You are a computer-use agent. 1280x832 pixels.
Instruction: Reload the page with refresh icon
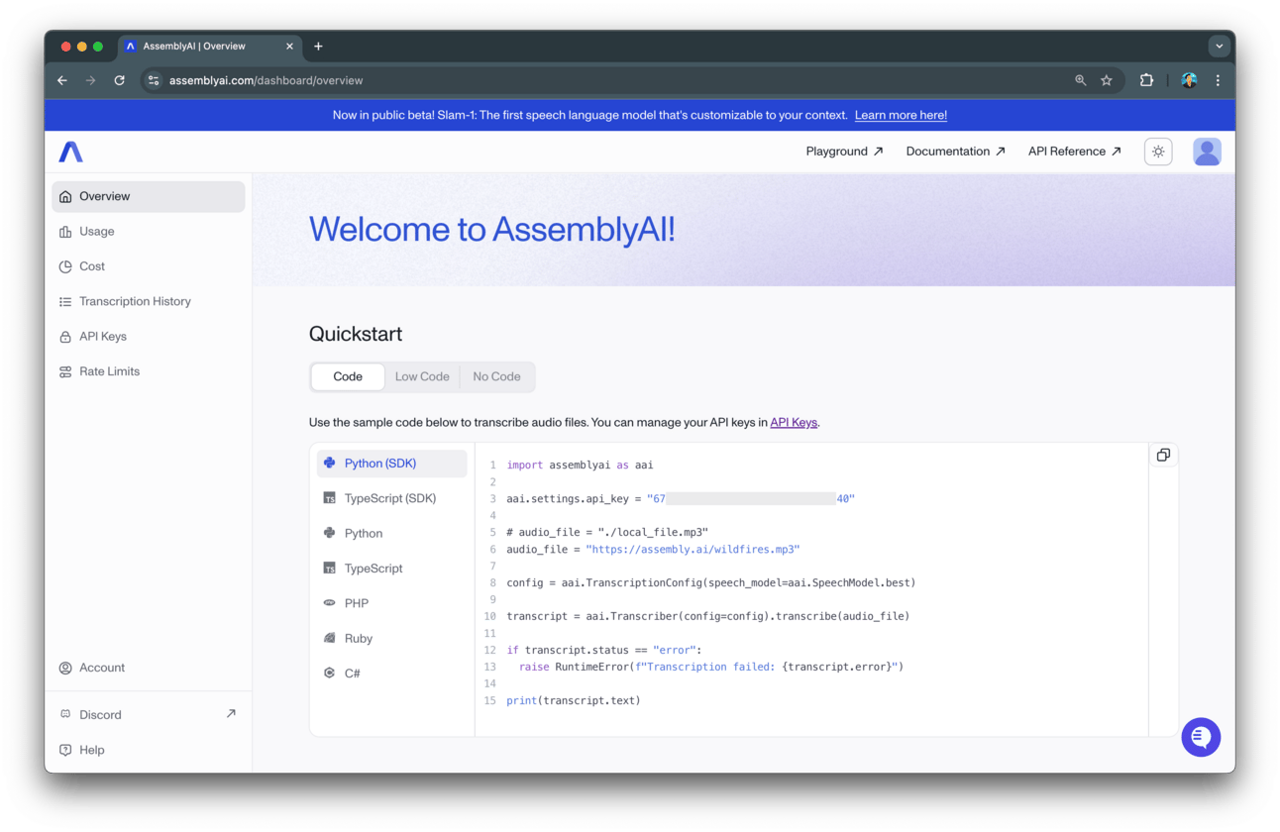click(119, 80)
